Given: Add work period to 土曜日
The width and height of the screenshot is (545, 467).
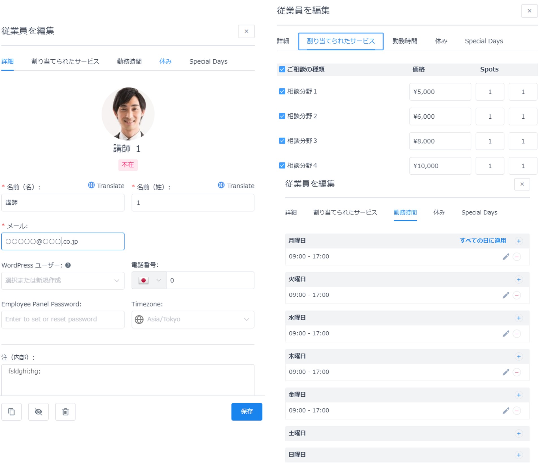Looking at the screenshot, I should tap(519, 433).
